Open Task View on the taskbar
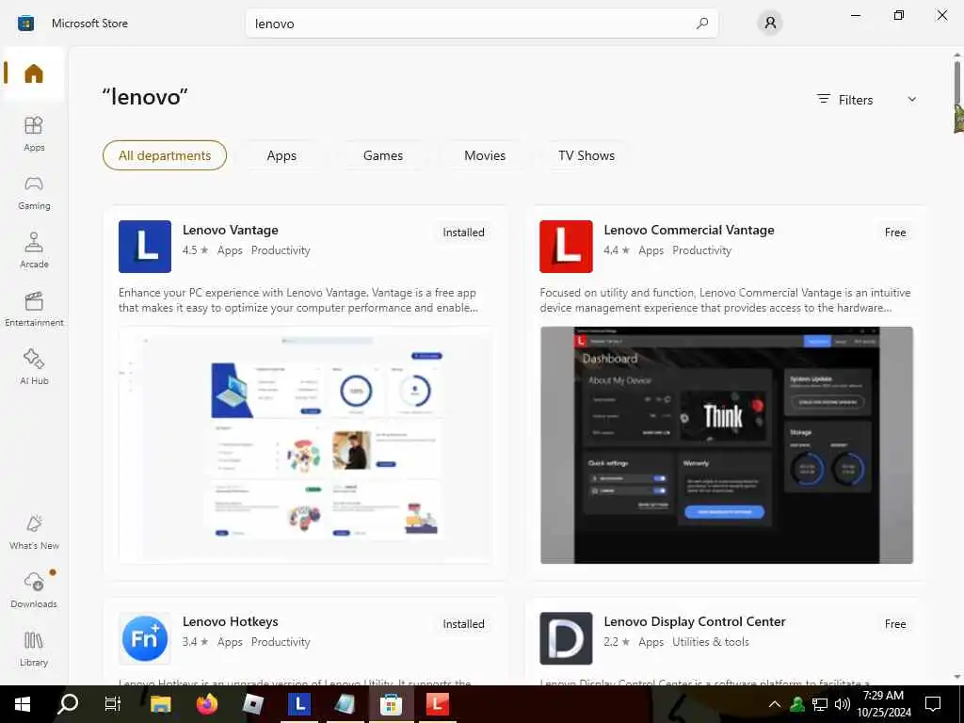The width and height of the screenshot is (964, 723). [x=113, y=704]
